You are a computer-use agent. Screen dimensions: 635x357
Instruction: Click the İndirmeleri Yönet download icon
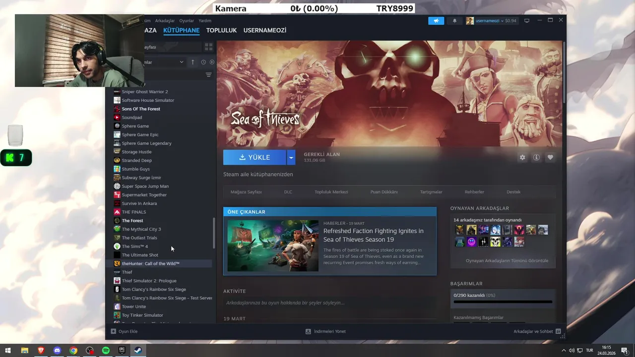pos(308,331)
